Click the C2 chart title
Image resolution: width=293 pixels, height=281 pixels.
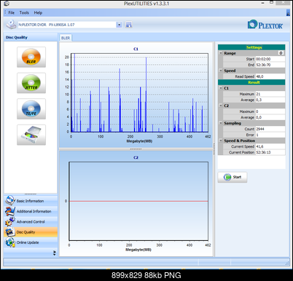click(x=136, y=157)
